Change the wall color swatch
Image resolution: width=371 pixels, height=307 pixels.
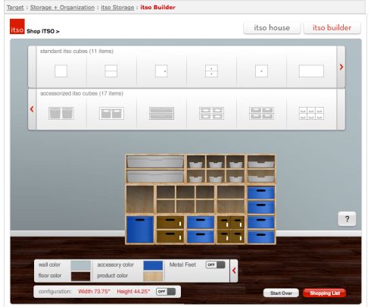click(81, 265)
